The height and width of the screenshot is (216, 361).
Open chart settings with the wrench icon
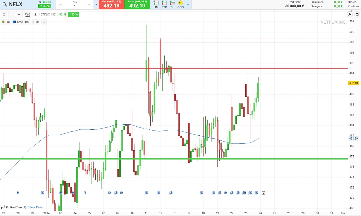pyautogui.click(x=350, y=14)
